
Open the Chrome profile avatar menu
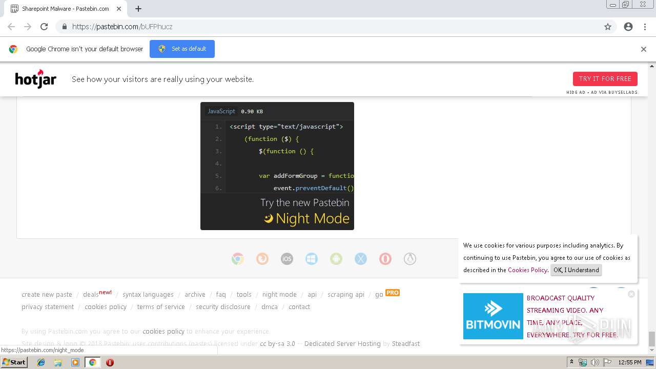pyautogui.click(x=628, y=27)
